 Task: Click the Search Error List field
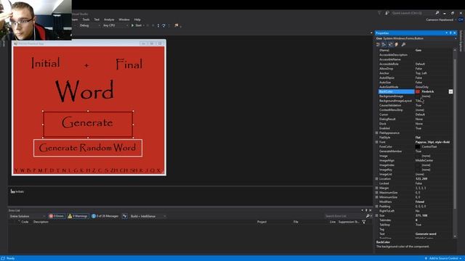pyautogui.click(x=344, y=216)
